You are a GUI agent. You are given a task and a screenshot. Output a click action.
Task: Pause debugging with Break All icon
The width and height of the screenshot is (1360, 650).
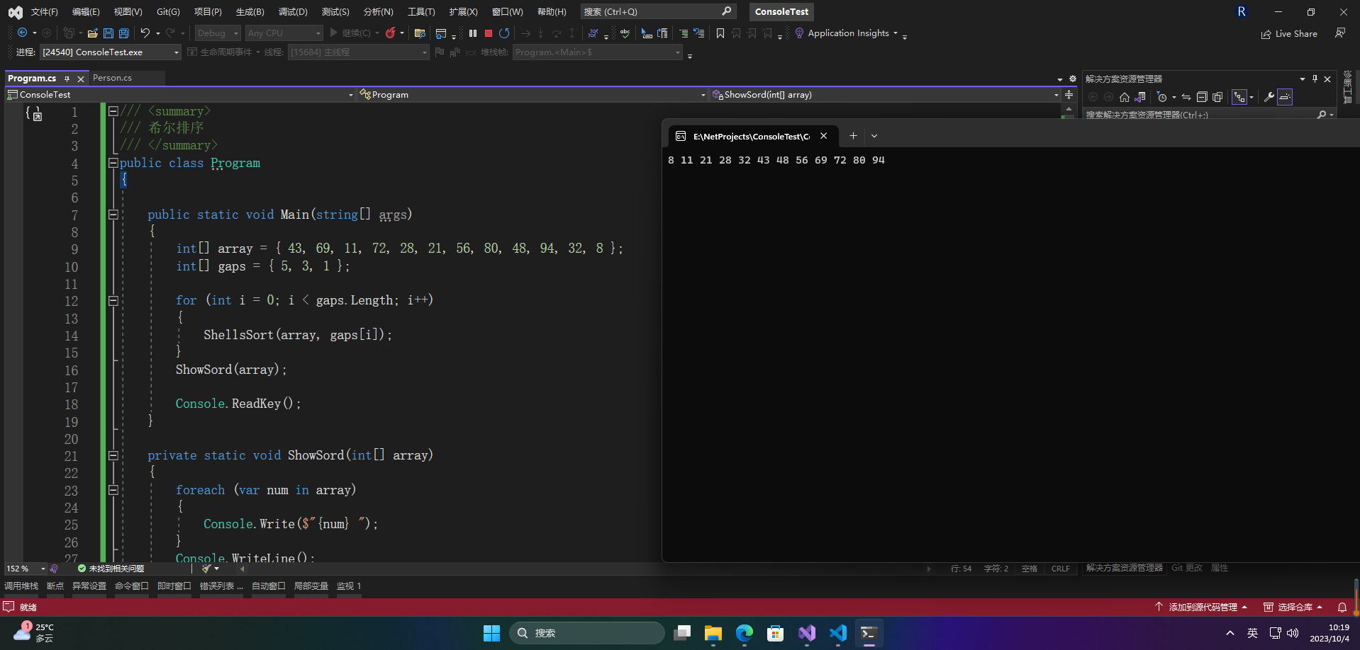(473, 33)
